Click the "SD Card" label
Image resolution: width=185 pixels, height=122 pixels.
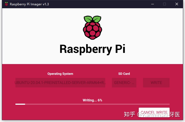click(124, 74)
